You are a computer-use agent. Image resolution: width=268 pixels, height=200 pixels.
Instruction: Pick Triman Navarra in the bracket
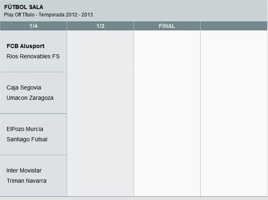(x=26, y=181)
